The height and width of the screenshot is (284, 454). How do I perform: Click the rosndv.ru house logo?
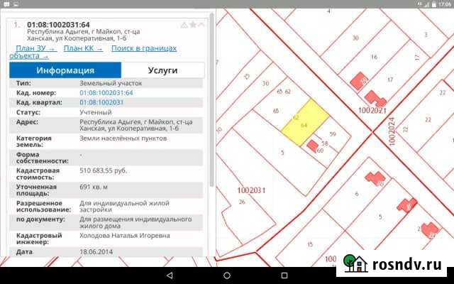click(351, 263)
